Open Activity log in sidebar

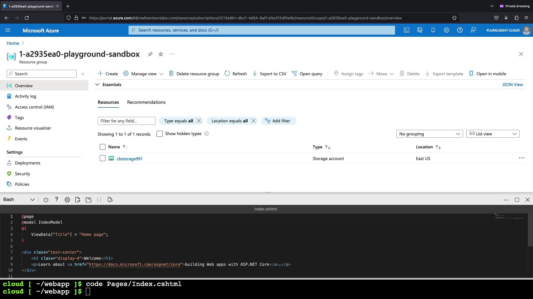(x=26, y=96)
